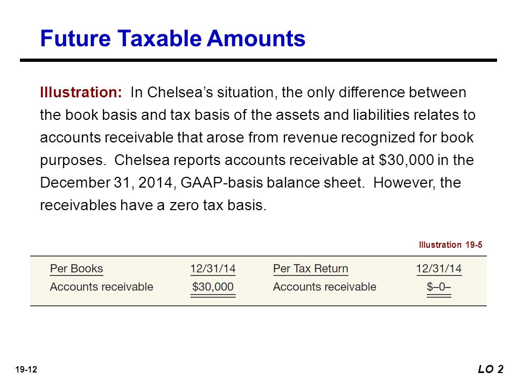
Task: Select the $30,000 amount in paragraph text
Action: pyautogui.click(x=406, y=160)
